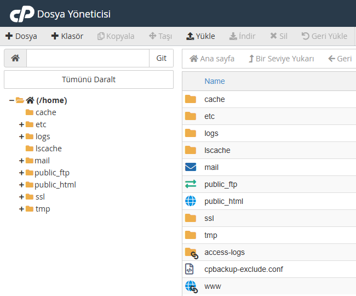Click the cpbackup-exclude.conf file icon
Screen dimensions: 356x296
click(191, 269)
